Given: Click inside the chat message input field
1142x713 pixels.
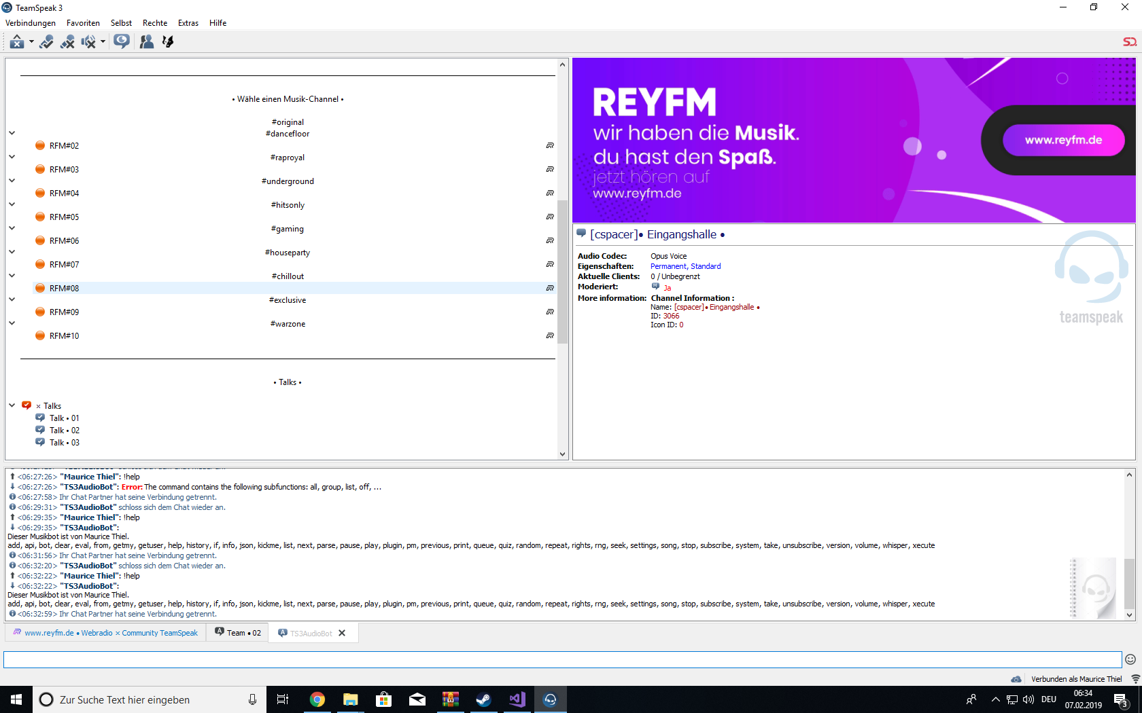Looking at the screenshot, I should click(x=544, y=659).
